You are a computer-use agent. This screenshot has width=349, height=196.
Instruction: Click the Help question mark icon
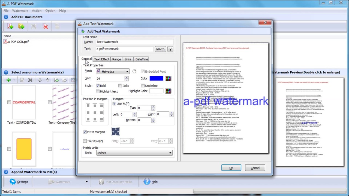click(x=147, y=182)
